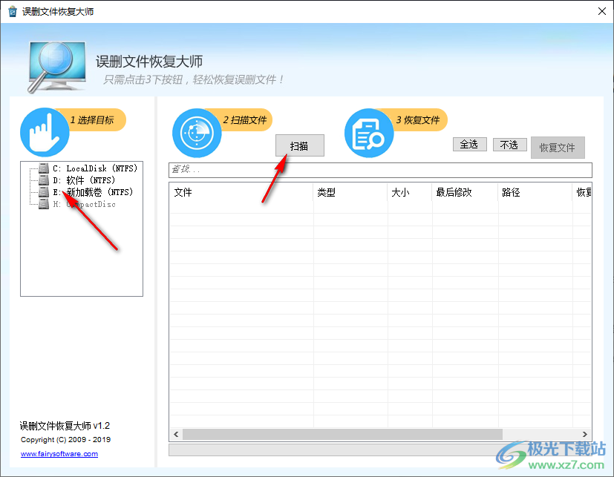Sort by the 文件 column header

tap(241, 192)
